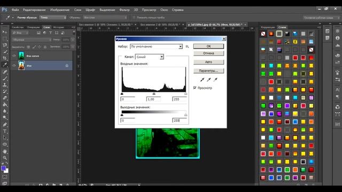Click the preset options icon beside Набор dropdown
This screenshot has height=192, width=342.
tap(187, 46)
